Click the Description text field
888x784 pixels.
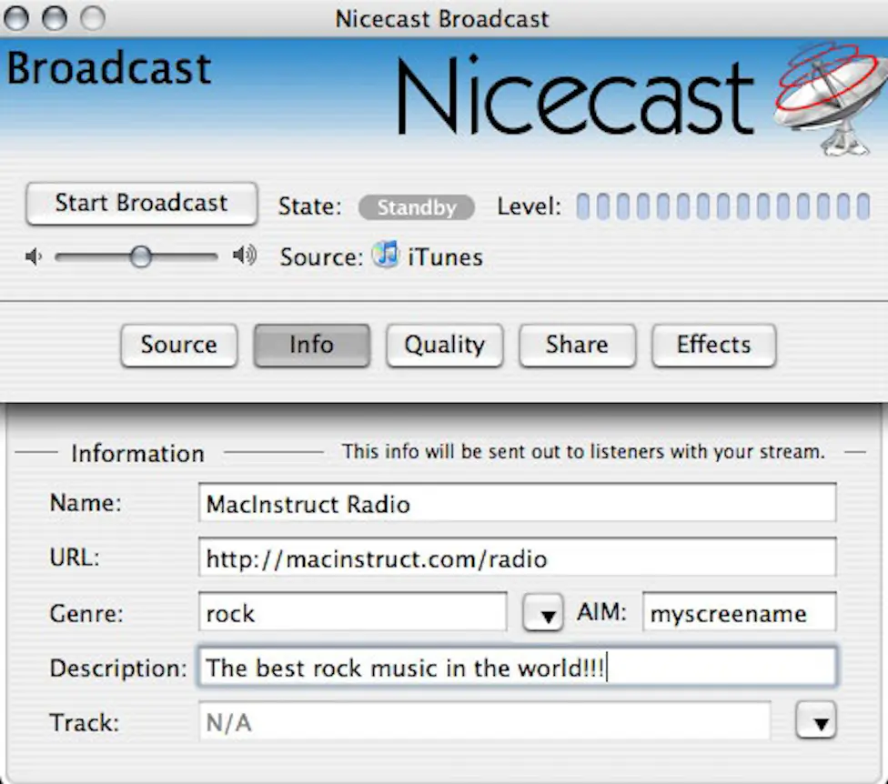tap(517, 667)
